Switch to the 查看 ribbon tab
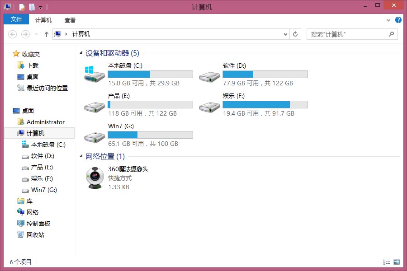 point(70,19)
